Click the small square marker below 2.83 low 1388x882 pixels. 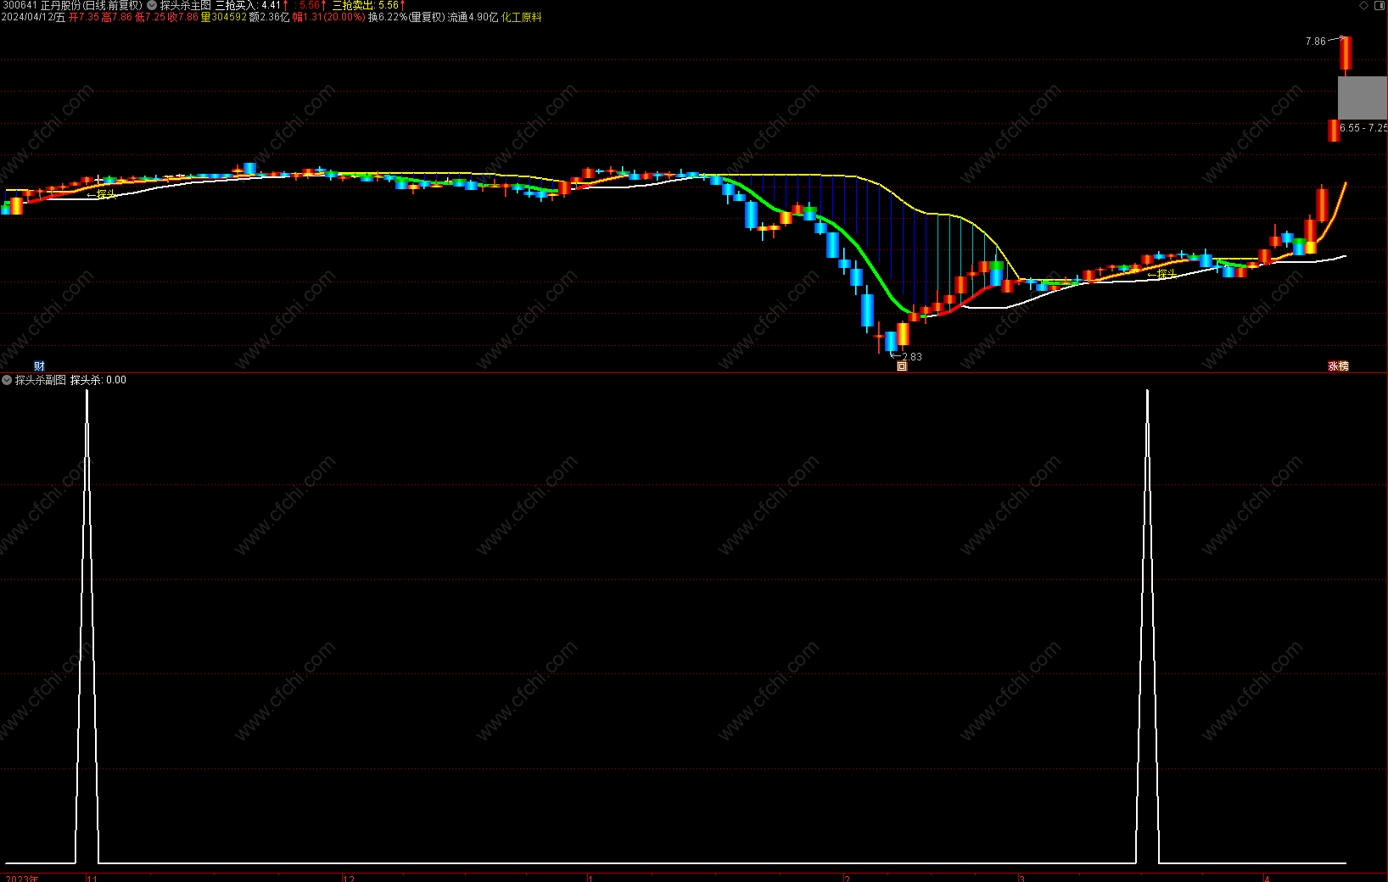coord(902,366)
